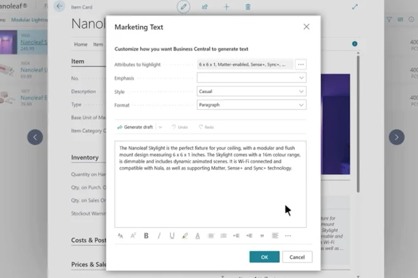Decrease paragraph indent
Image resolution: width=418 pixels, height=278 pixels.
point(236,236)
